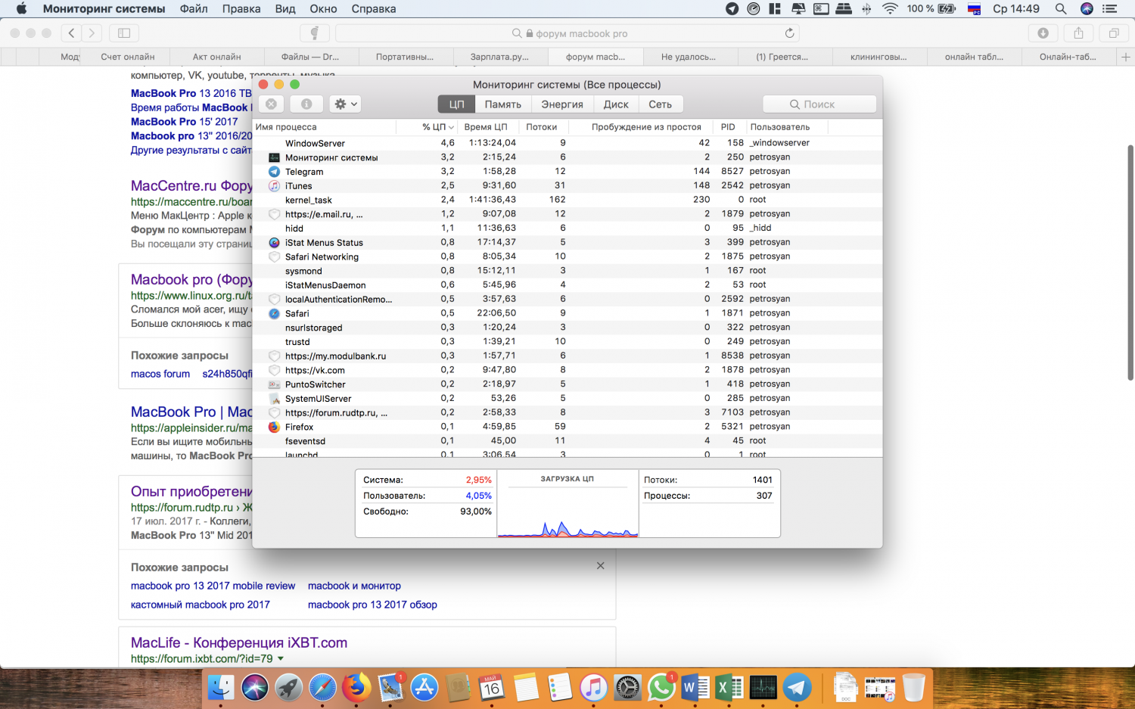Sort by PID column header

point(728,127)
